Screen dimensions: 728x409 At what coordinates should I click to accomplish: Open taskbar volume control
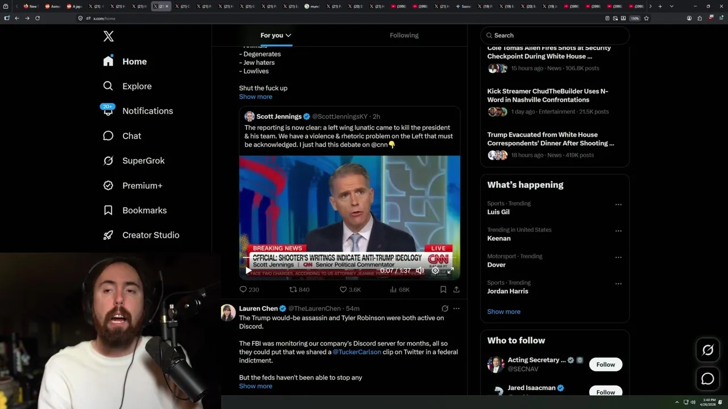tap(693, 402)
